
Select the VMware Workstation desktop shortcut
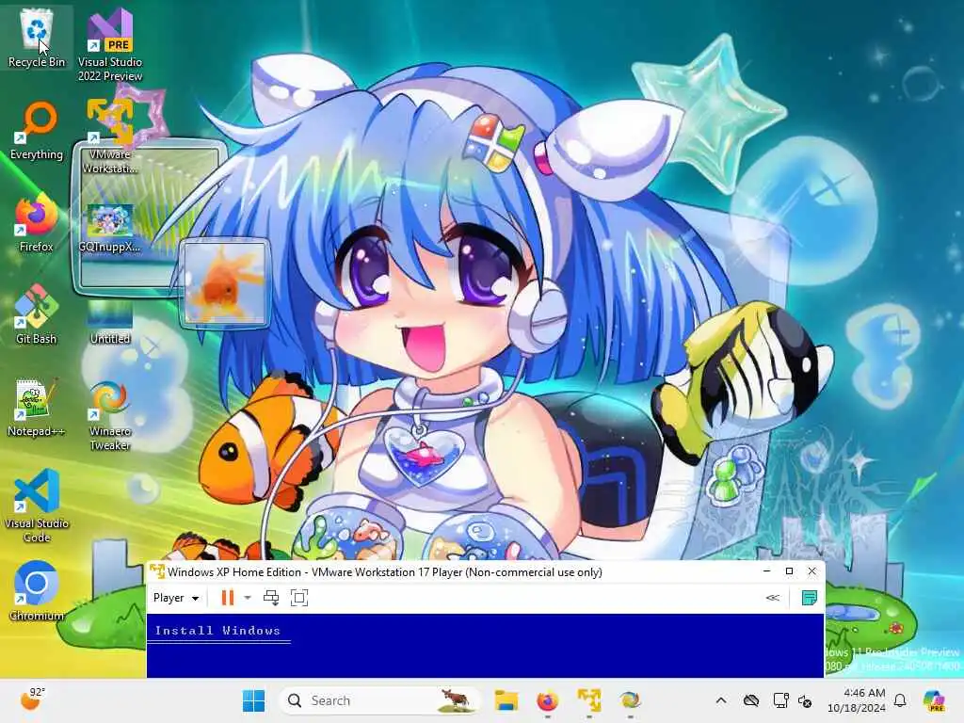pos(110,137)
